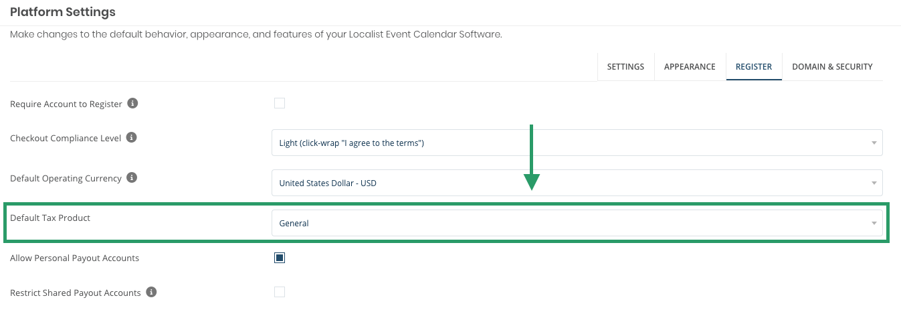
Task: Open the Default Operating Currency dropdown
Action: (575, 183)
